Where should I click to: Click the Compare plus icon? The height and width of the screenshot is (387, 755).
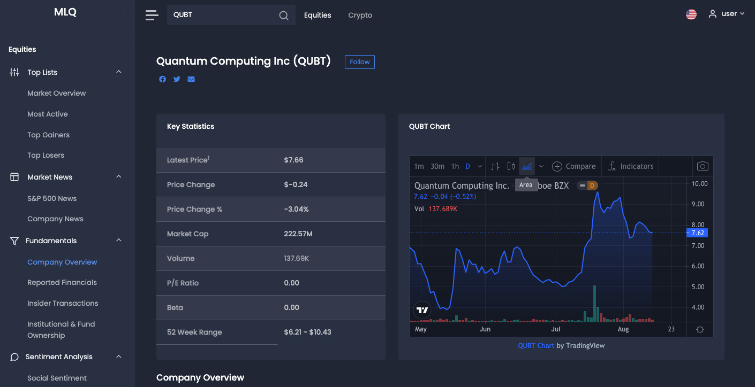pos(557,166)
